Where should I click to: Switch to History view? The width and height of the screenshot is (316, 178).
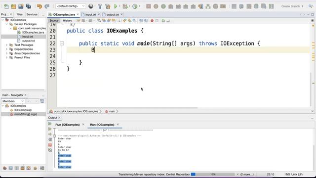pos(67,21)
